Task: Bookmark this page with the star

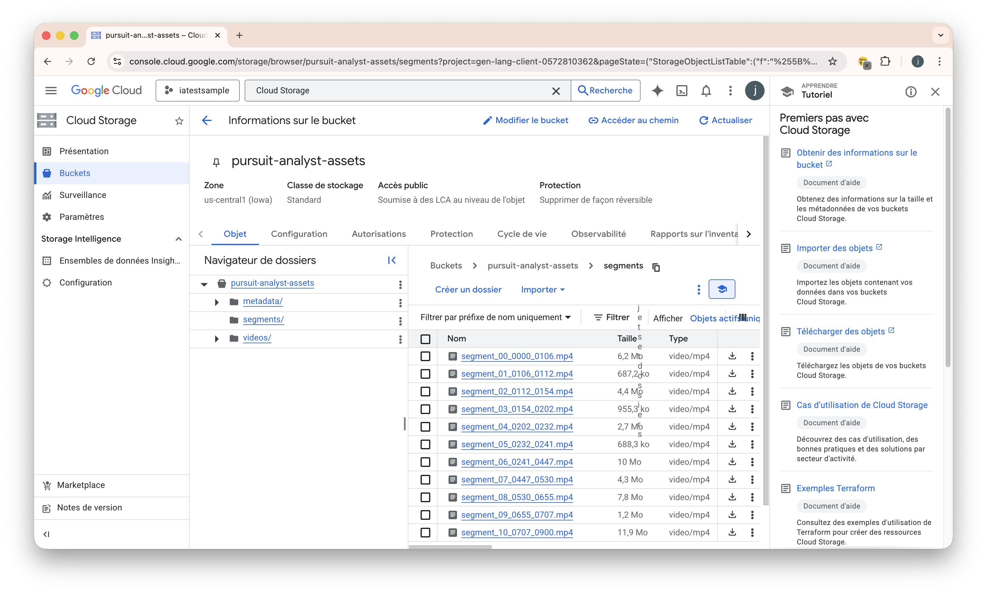Action: tap(833, 61)
